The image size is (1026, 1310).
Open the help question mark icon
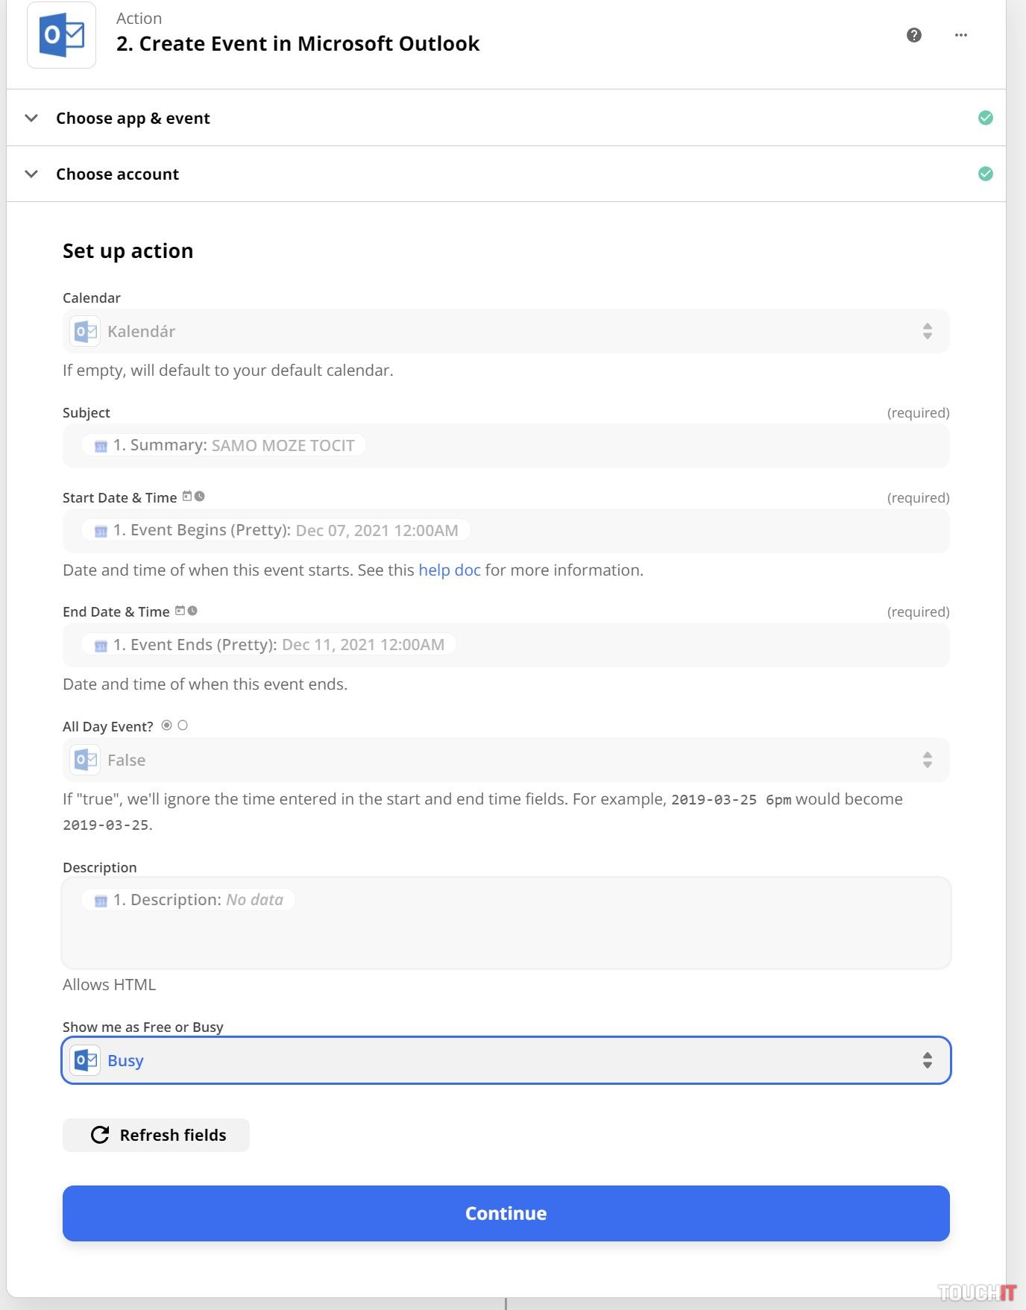click(913, 35)
